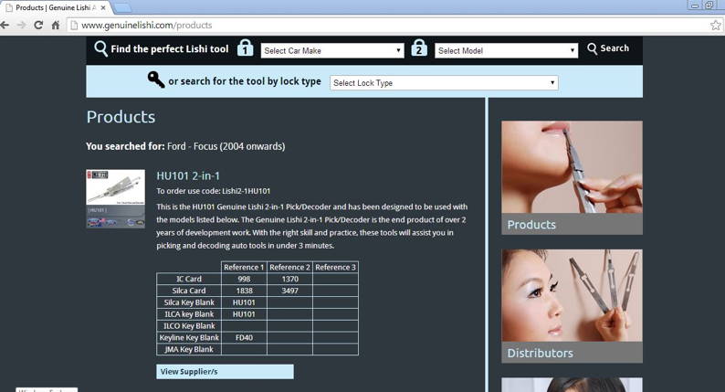This screenshot has height=392, width=725.
Task: Click the Silca Card value '1838'
Action: (x=244, y=291)
